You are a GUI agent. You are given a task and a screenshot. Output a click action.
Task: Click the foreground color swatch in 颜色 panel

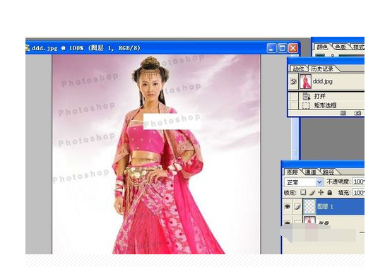[320, 56]
